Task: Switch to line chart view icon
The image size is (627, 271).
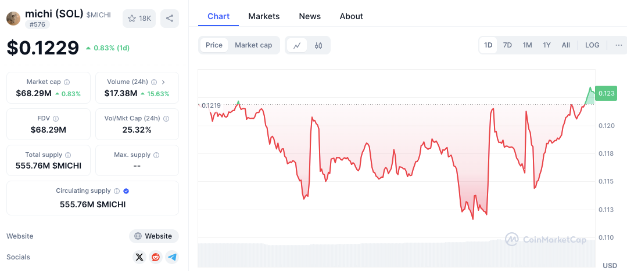Action: pyautogui.click(x=297, y=45)
